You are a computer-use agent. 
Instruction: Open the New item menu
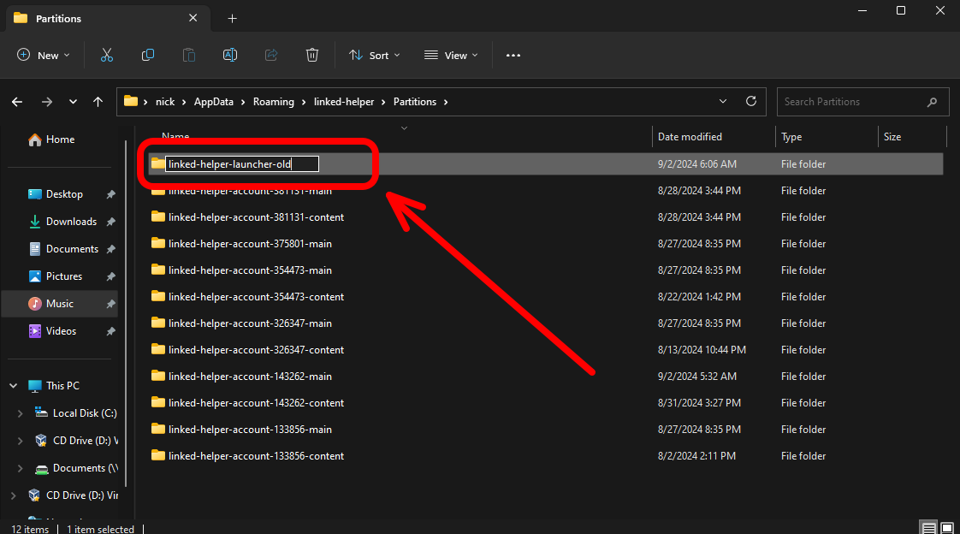[x=44, y=56]
